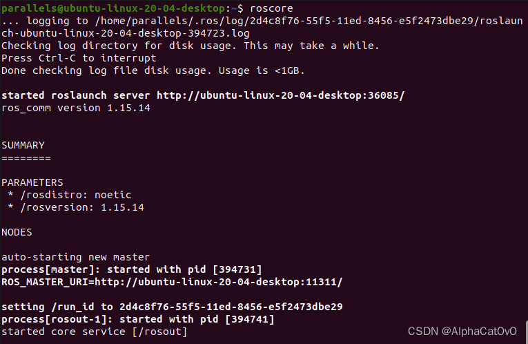Click the roslaunch server http URL
This screenshot has height=344, width=528.
(280, 95)
